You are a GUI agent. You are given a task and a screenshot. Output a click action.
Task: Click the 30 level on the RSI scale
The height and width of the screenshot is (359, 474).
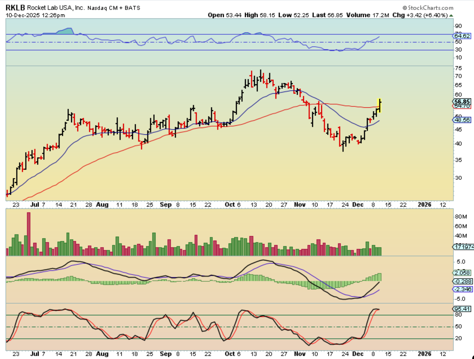[x=458, y=50]
